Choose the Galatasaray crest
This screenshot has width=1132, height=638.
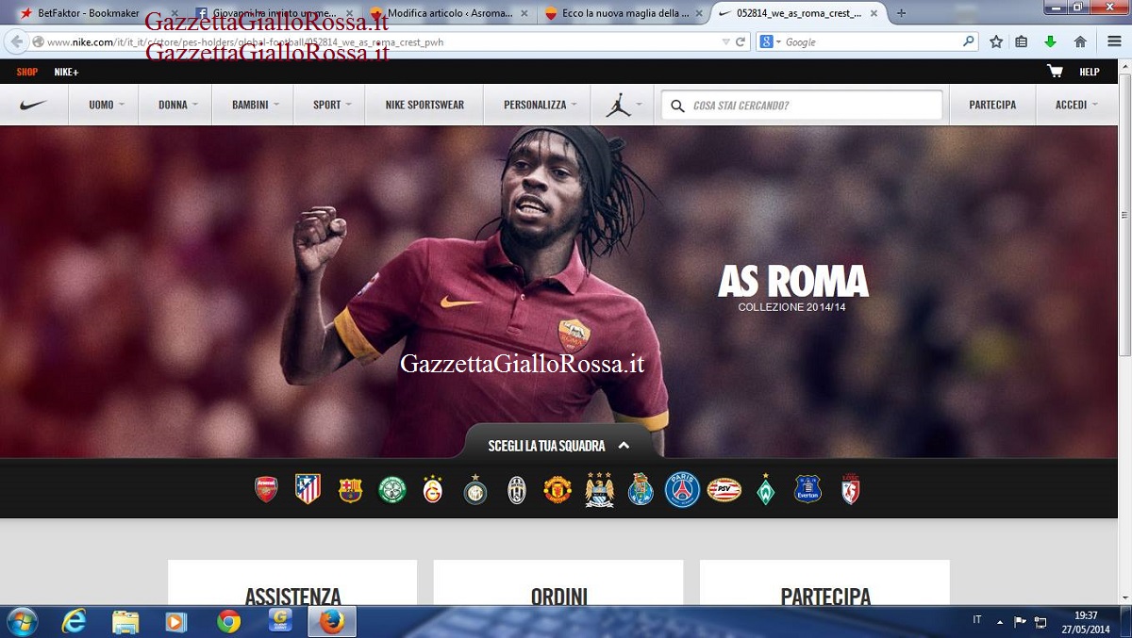point(433,490)
